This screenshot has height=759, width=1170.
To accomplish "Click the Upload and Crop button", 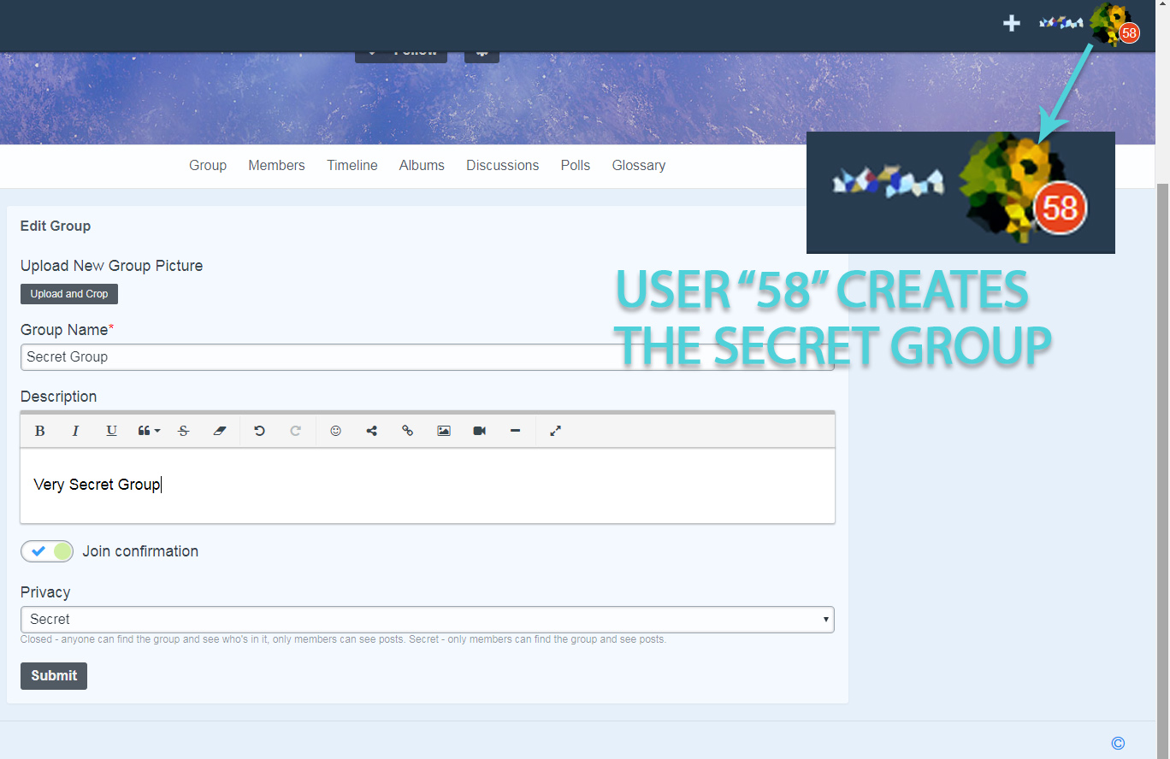I will point(69,294).
